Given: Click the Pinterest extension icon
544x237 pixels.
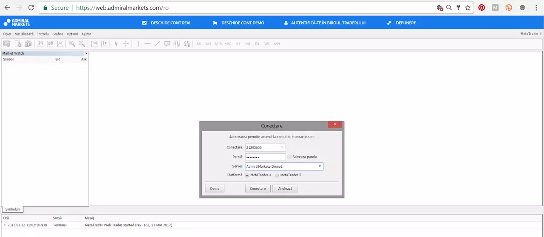Looking at the screenshot, I should 482,8.
